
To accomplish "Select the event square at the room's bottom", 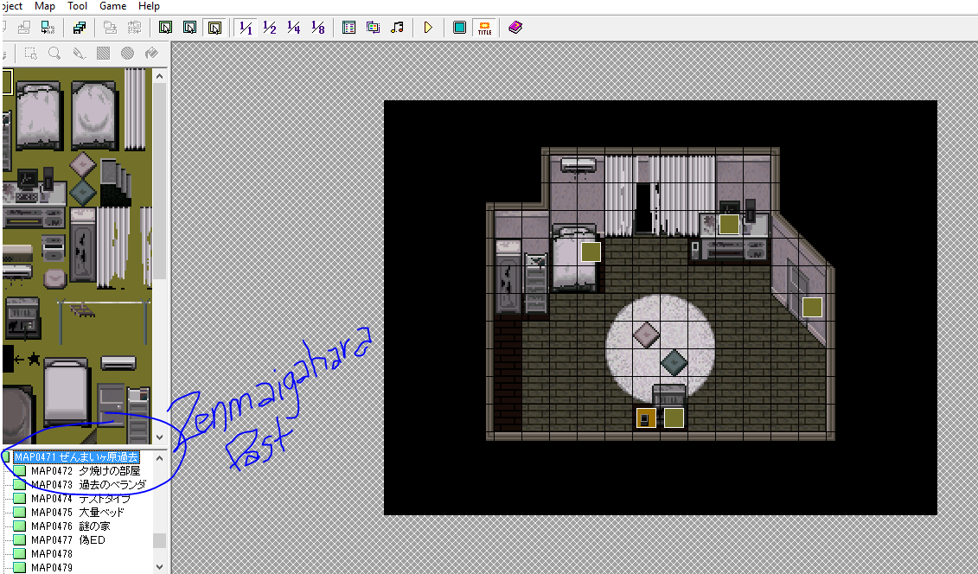I will tap(674, 418).
